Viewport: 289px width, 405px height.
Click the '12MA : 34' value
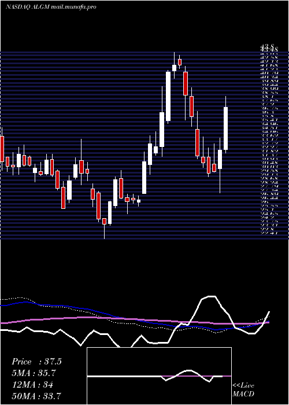pos(32,385)
